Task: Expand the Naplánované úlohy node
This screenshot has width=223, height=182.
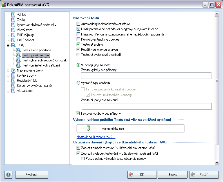Action: tap(8, 71)
